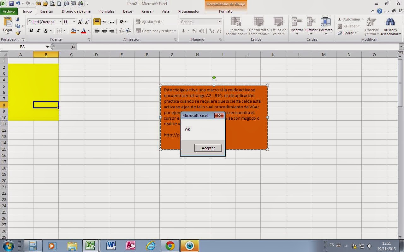Decrease the indent

tap(122, 31)
